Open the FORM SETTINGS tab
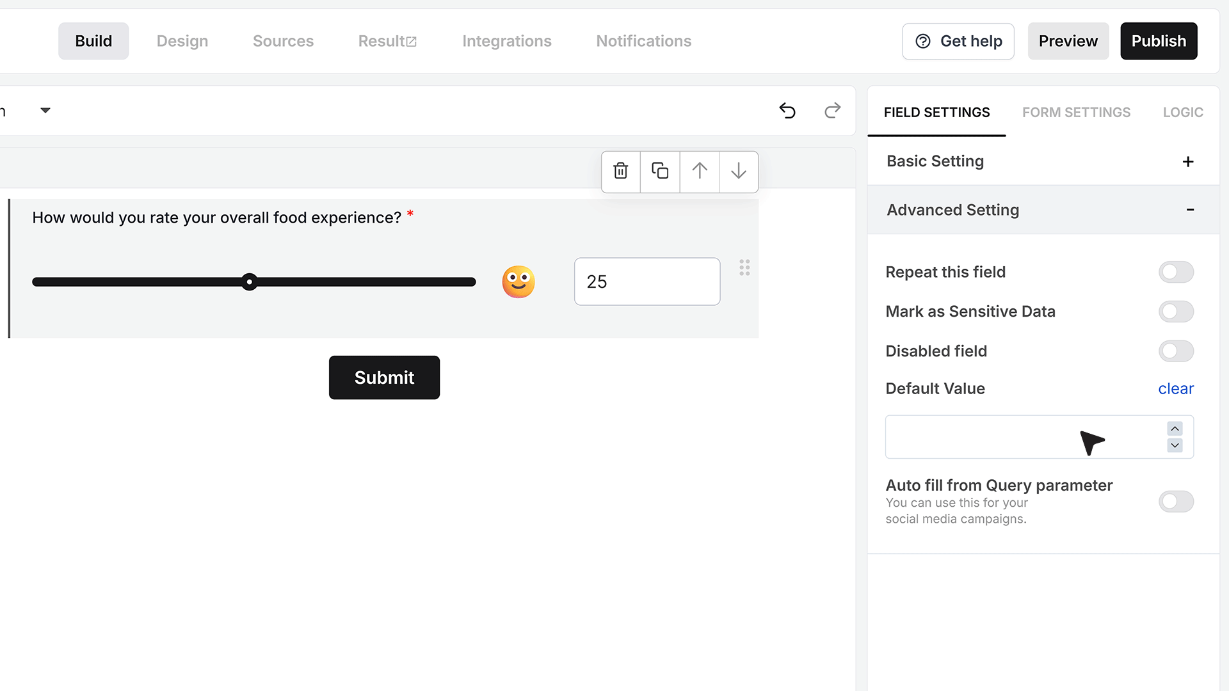Image resolution: width=1229 pixels, height=691 pixels. [x=1076, y=113]
